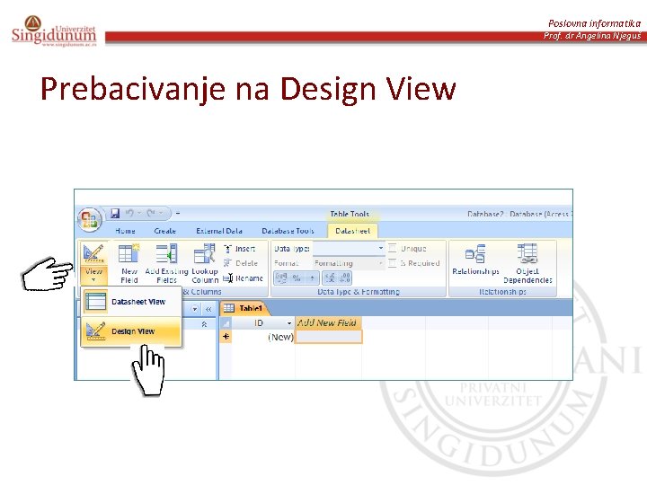The width and height of the screenshot is (647, 485).
Task: Open the Customize Quick Access Toolbar arrow
Action: coord(178,214)
